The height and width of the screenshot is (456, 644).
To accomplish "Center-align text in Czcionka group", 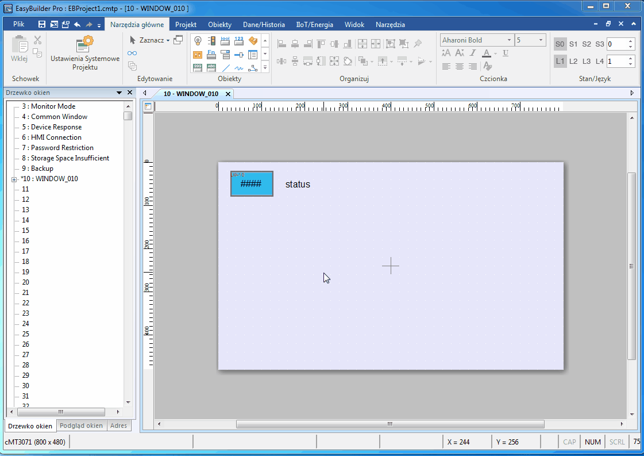I will pos(460,66).
